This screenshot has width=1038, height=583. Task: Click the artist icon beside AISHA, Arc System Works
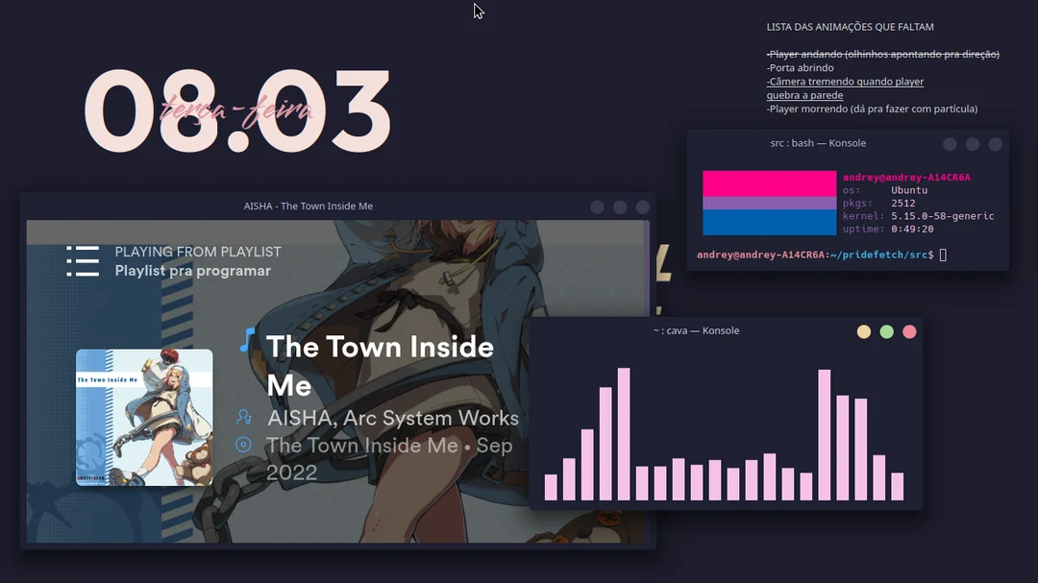click(x=245, y=419)
